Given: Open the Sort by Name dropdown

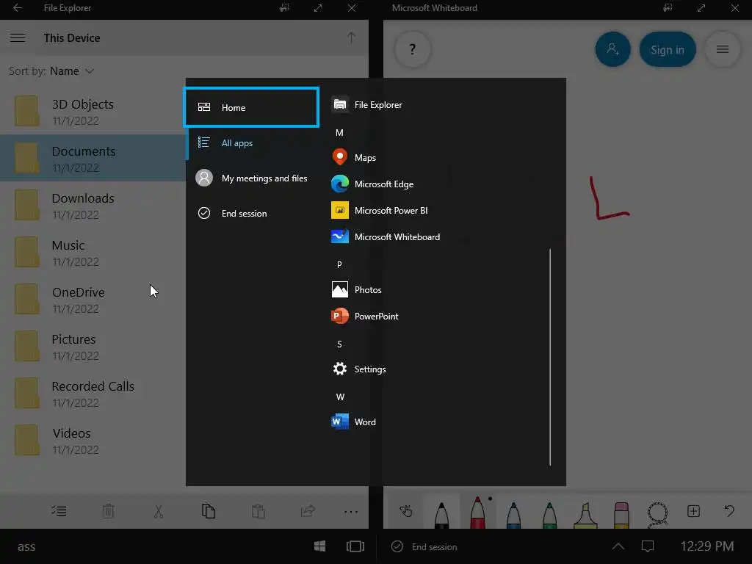Looking at the screenshot, I should [72, 71].
